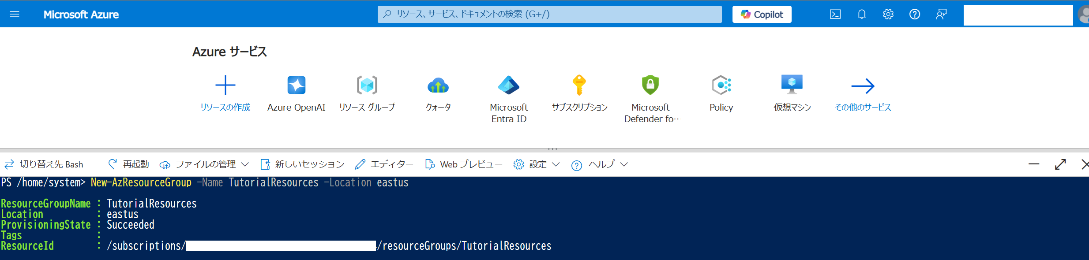The image size is (1089, 260).
Task: Focus the resource search box
Action: [x=549, y=14]
